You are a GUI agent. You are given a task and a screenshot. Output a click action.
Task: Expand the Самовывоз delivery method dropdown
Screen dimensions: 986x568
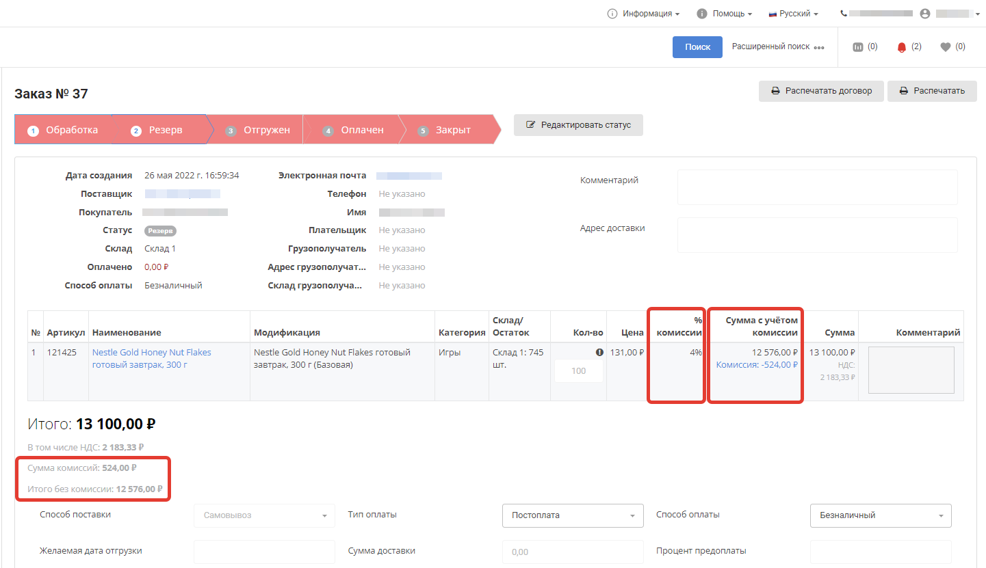click(264, 515)
